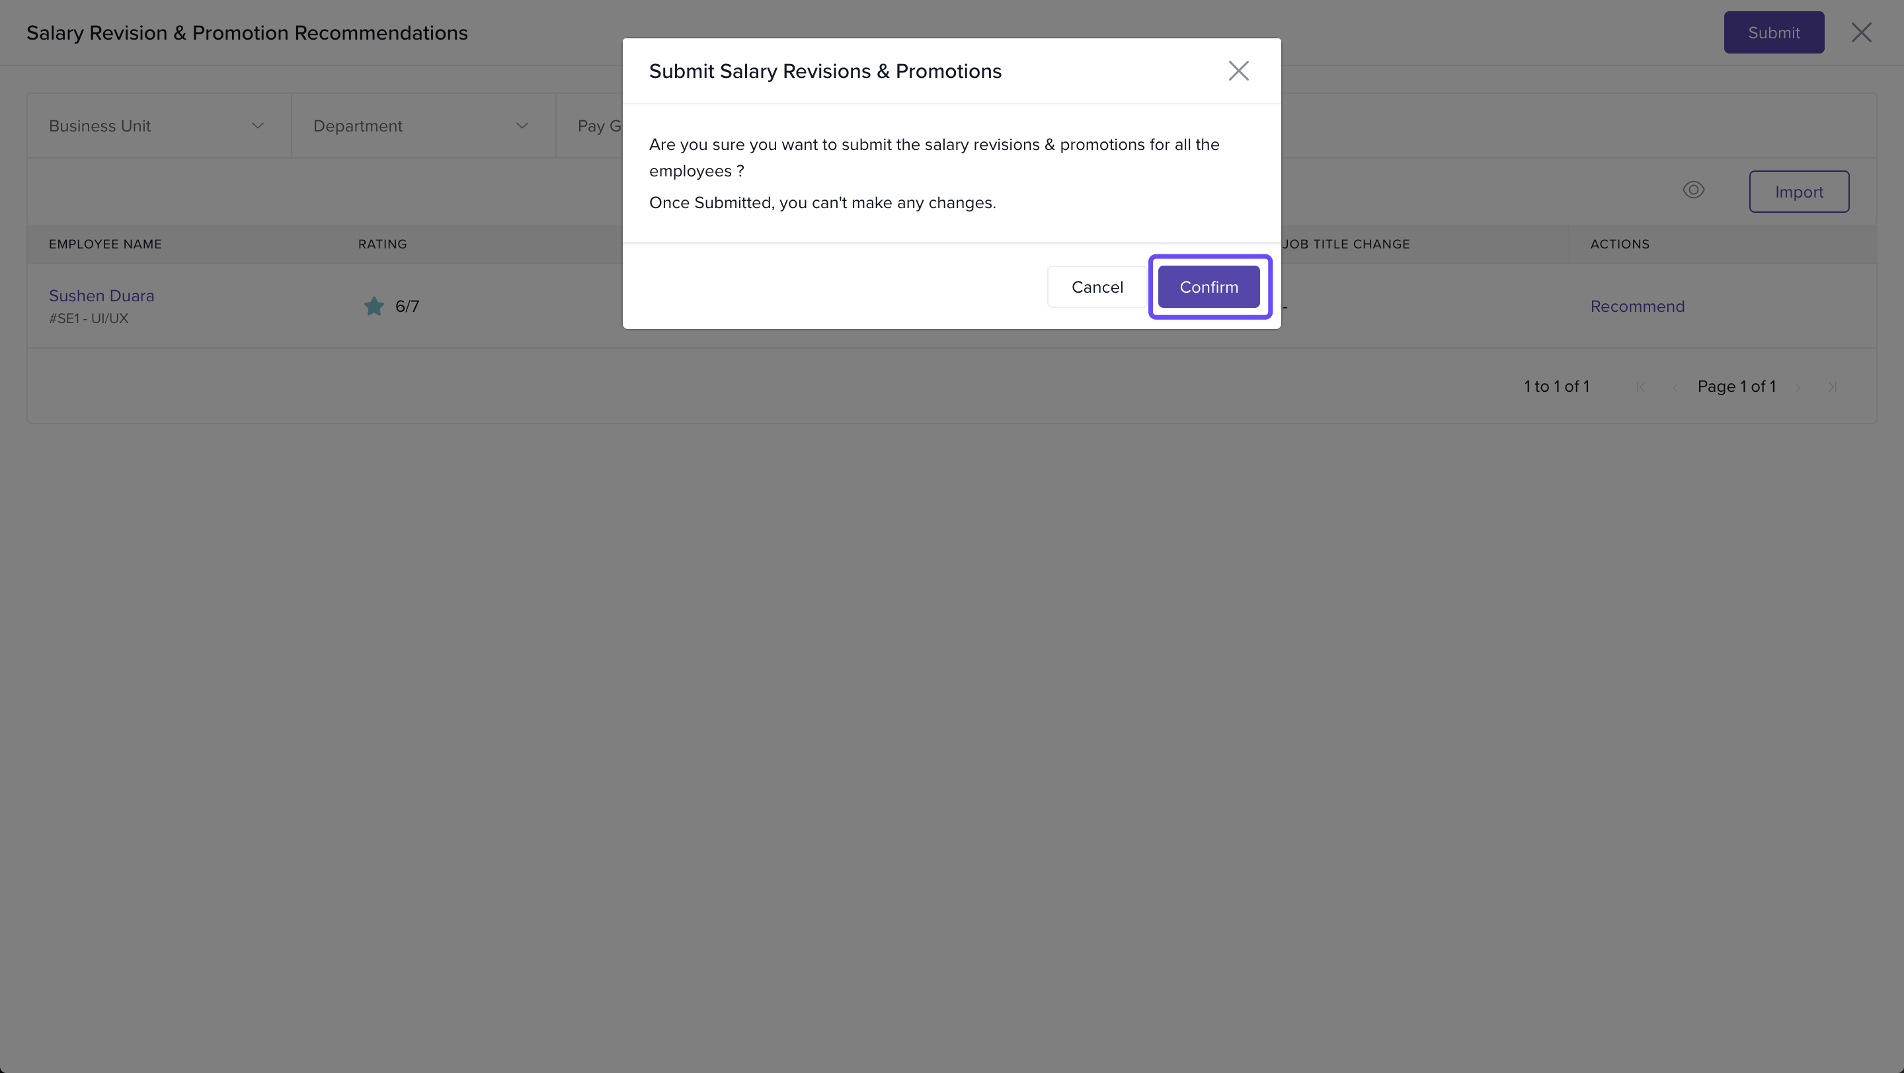Go to the next page

pos(1798,387)
